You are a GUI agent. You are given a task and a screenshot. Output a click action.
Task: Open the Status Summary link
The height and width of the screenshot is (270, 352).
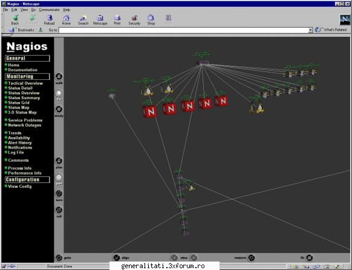(x=24, y=98)
